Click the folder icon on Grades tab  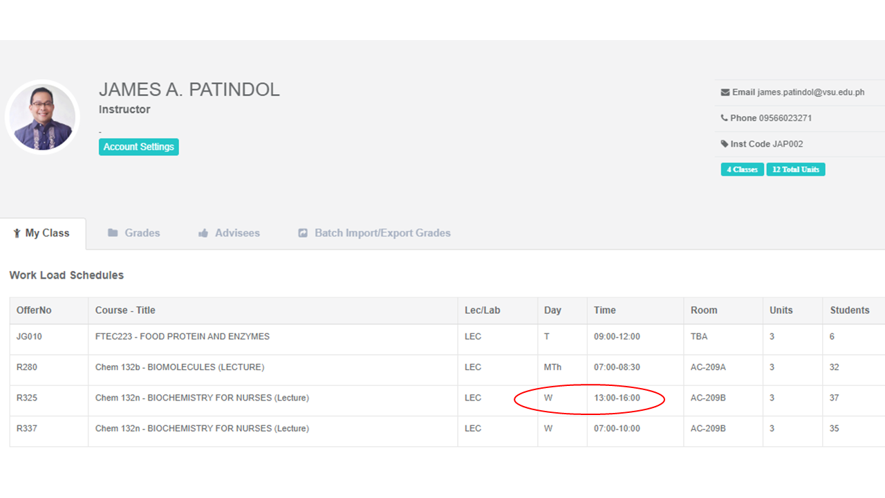point(113,233)
